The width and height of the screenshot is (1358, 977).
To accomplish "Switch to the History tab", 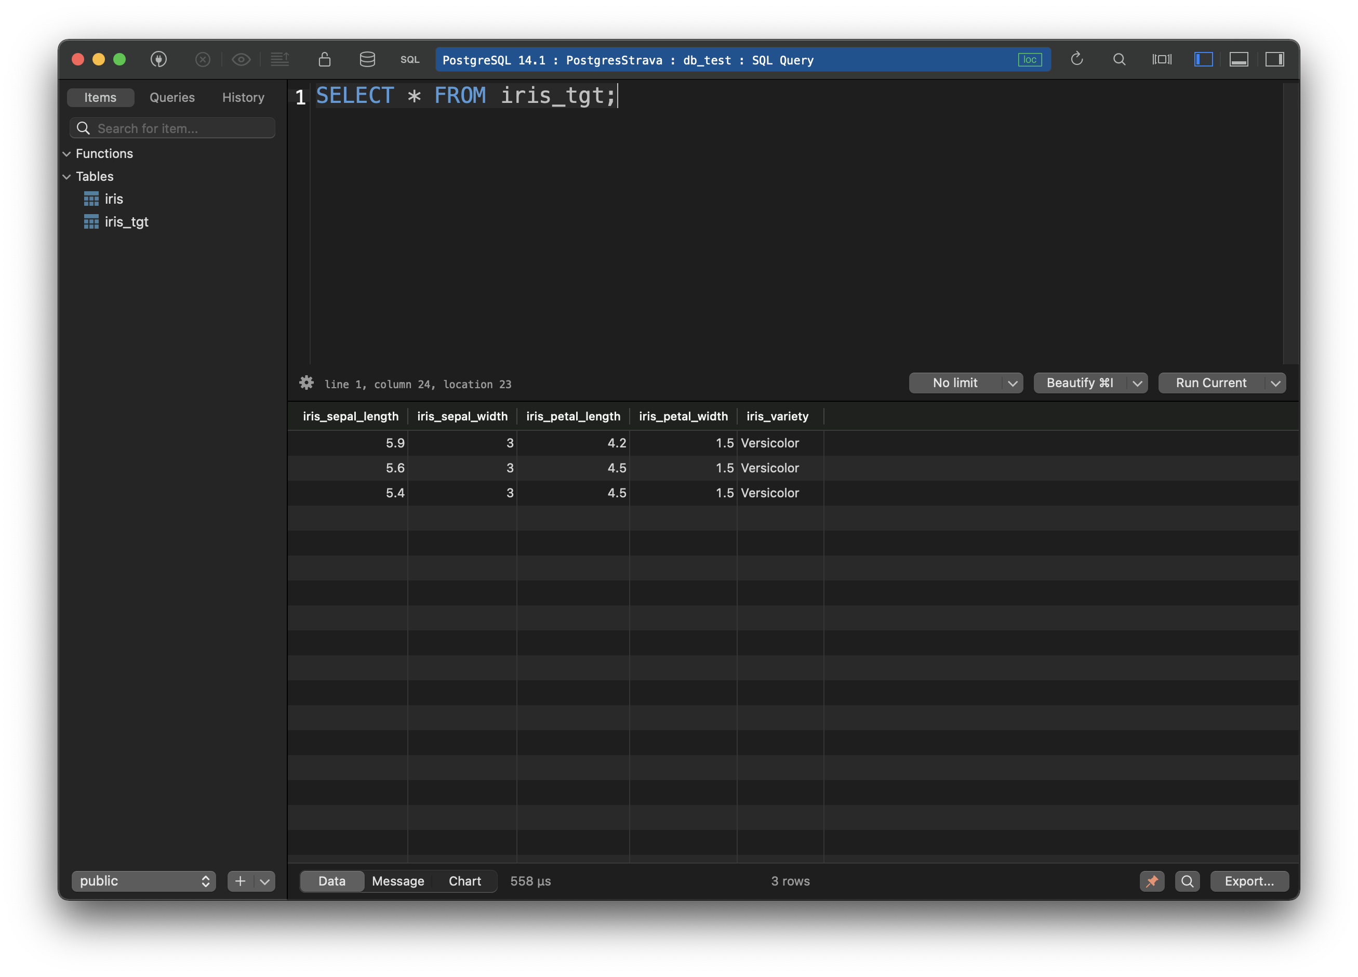I will [243, 97].
